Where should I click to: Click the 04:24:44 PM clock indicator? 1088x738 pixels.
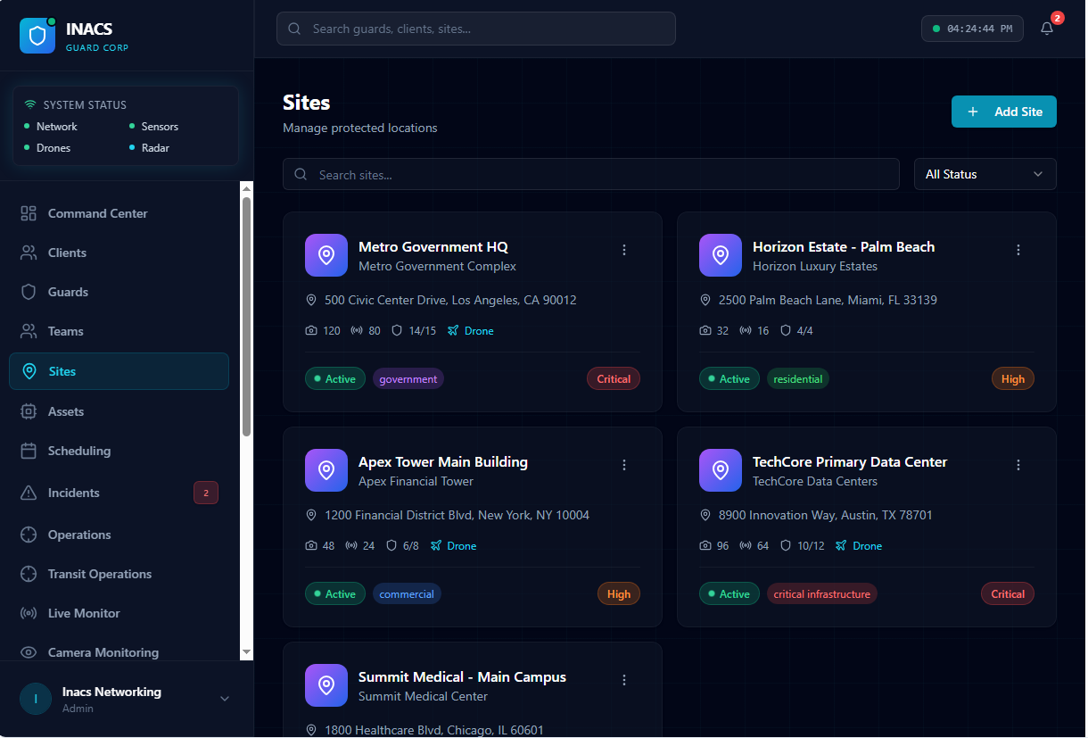click(x=973, y=29)
